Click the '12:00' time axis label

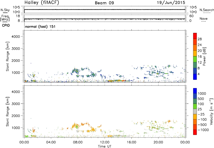(105, 142)
